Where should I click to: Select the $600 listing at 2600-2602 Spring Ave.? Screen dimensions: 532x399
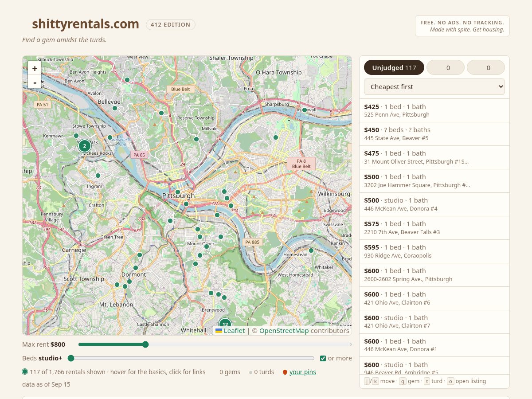[x=434, y=275]
